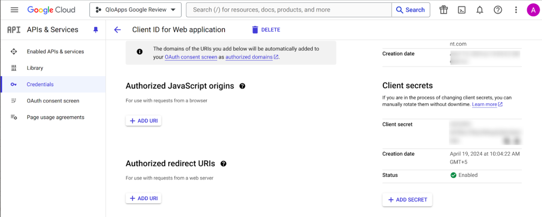Click the gift free trial icon
This screenshot has height=217, width=542.
(x=444, y=10)
